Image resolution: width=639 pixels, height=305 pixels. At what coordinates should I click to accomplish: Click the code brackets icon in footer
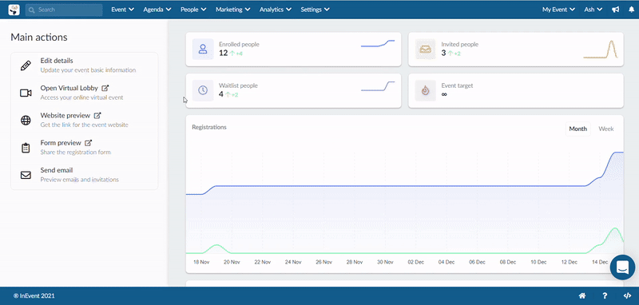(627, 296)
